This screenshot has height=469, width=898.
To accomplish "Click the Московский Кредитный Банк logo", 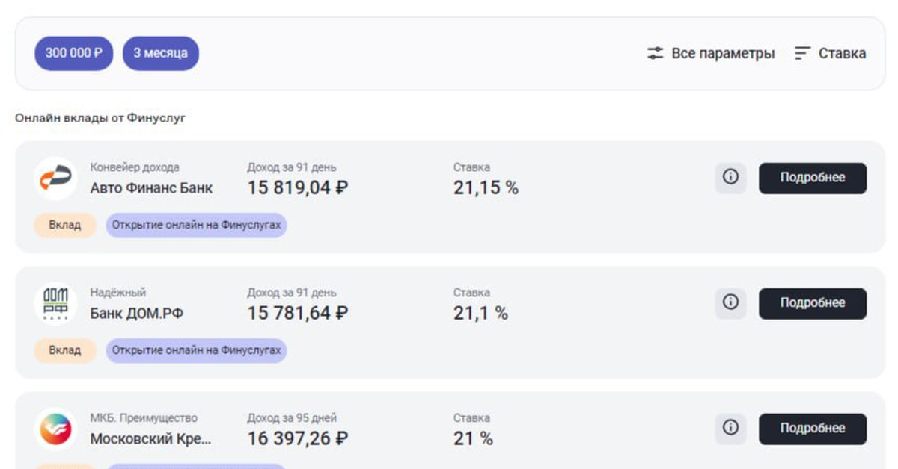I will click(55, 429).
